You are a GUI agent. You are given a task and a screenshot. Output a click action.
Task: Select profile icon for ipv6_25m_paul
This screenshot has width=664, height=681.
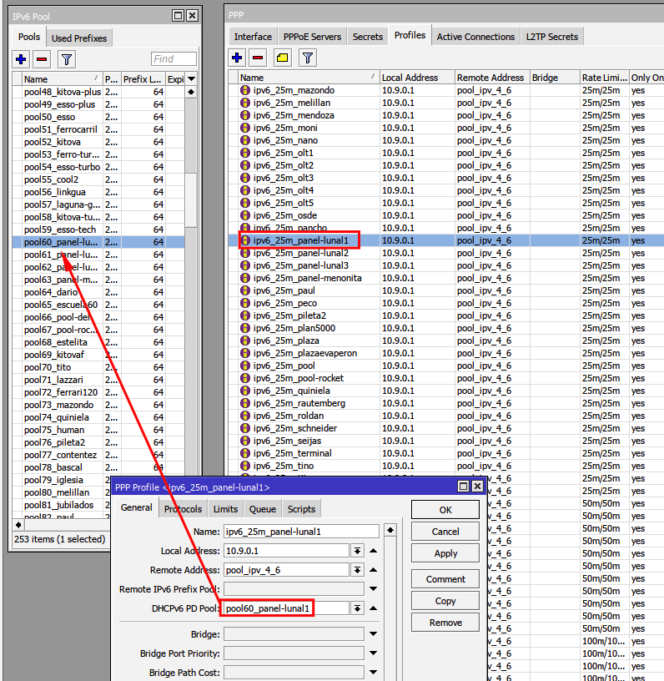click(x=245, y=290)
